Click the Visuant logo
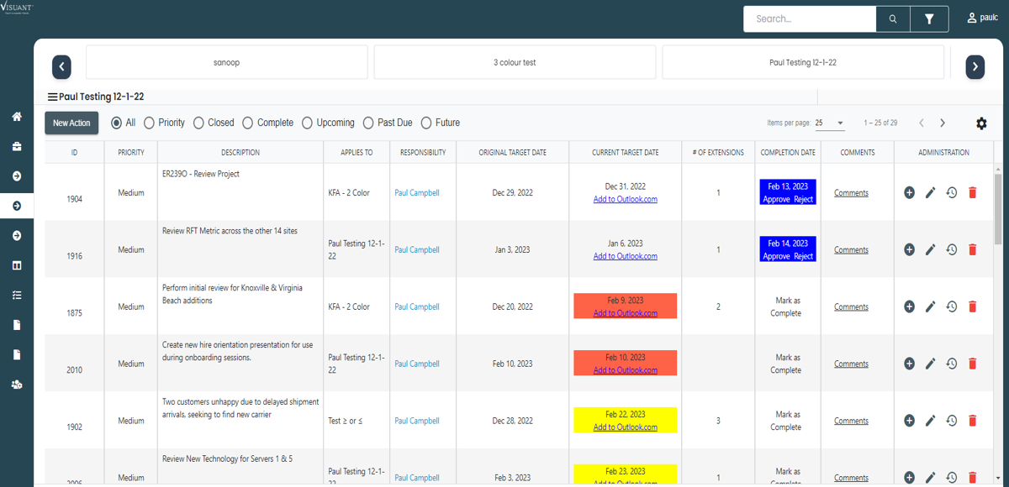 pyautogui.click(x=18, y=7)
